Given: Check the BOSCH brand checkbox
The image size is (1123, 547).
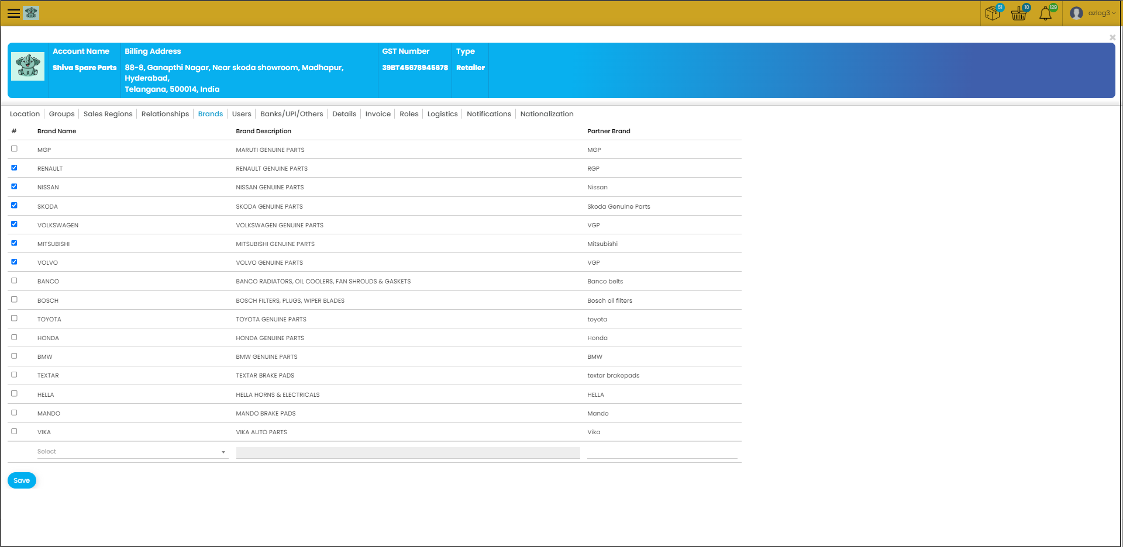Looking at the screenshot, I should 14,299.
